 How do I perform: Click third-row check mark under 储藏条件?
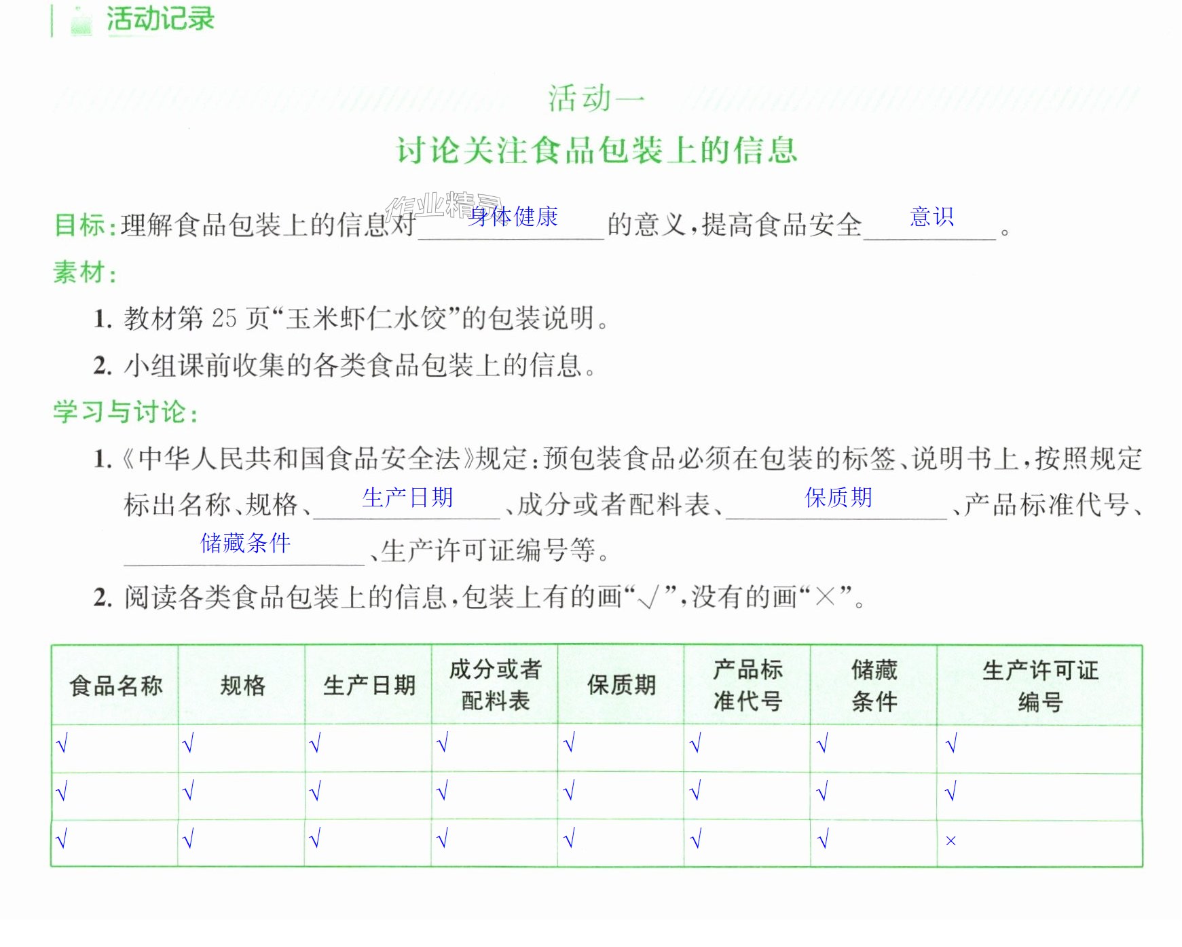(x=823, y=840)
